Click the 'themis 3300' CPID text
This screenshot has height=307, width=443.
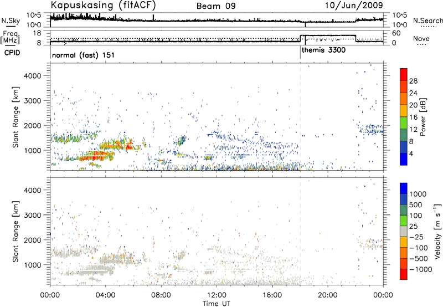coord(324,50)
